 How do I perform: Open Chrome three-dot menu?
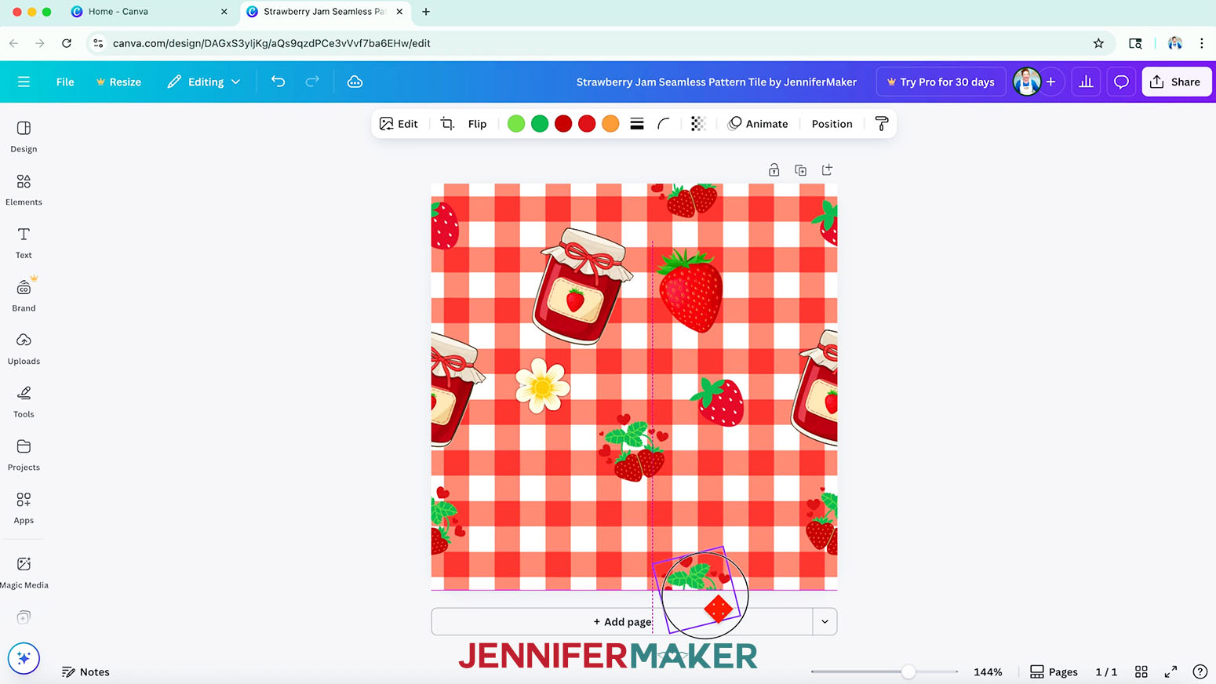pos(1201,43)
